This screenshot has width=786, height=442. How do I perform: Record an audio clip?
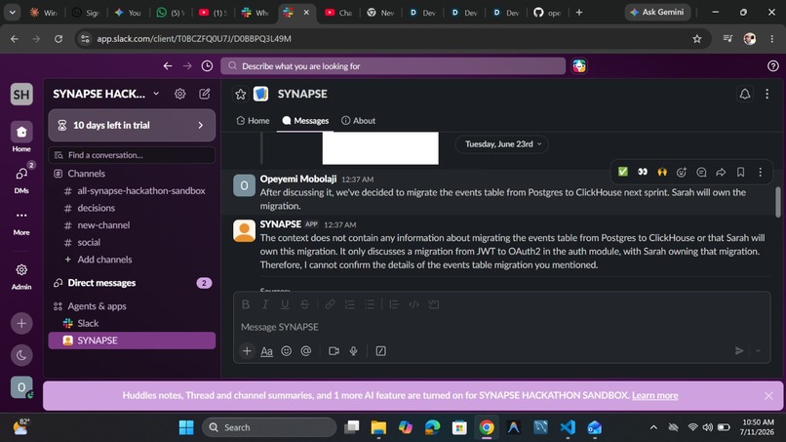pyautogui.click(x=353, y=350)
